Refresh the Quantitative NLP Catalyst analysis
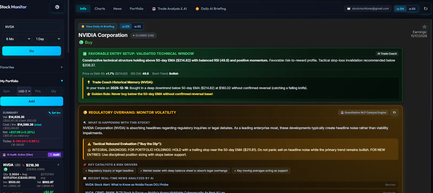Screen dimensions: 433x193 pyautogui.click(x=394, y=112)
